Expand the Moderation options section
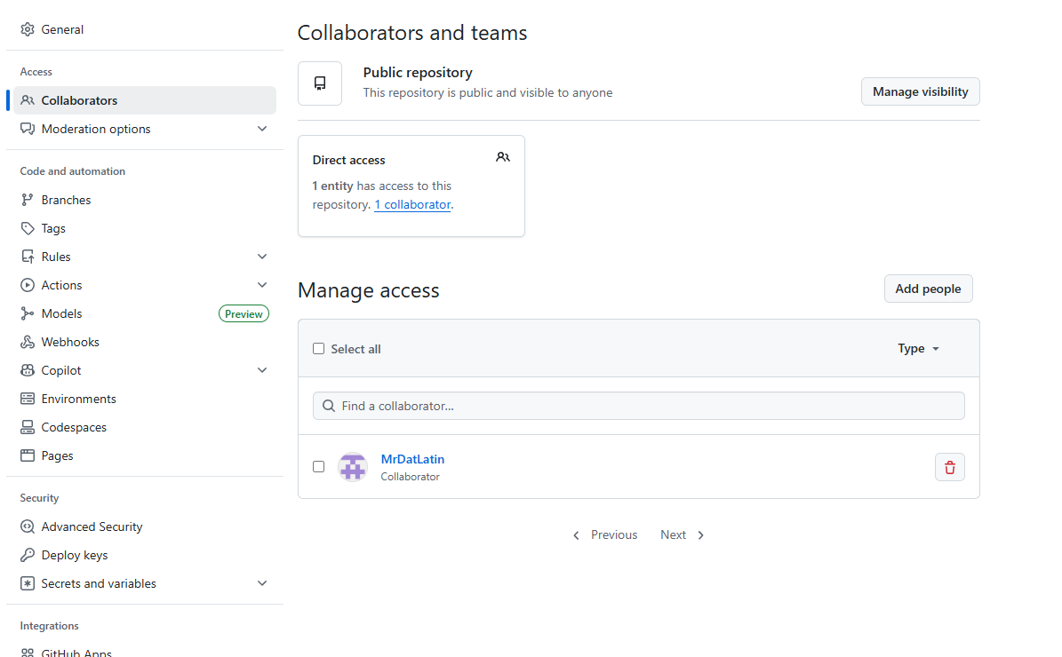The image size is (1062, 657). (261, 129)
